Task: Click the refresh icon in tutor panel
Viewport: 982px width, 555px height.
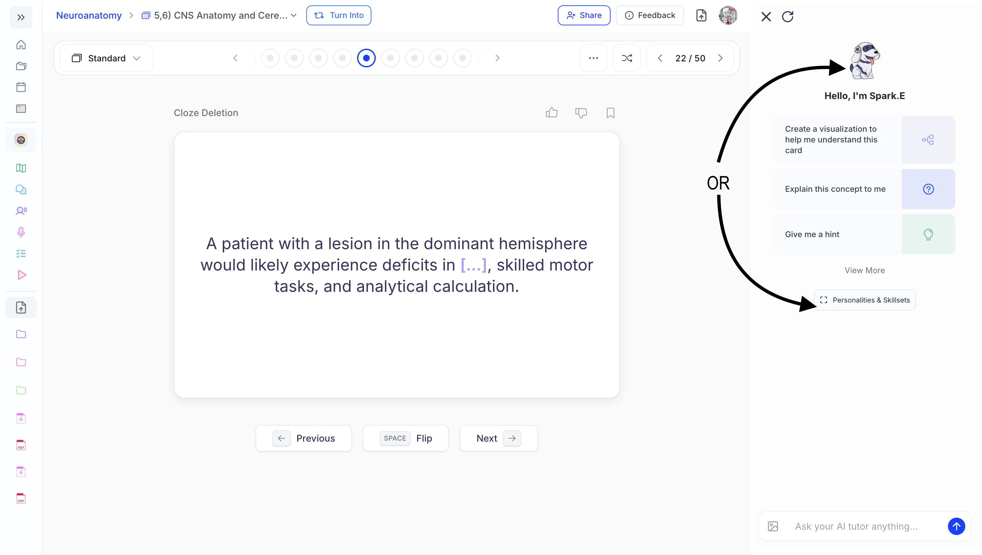Action: tap(788, 16)
